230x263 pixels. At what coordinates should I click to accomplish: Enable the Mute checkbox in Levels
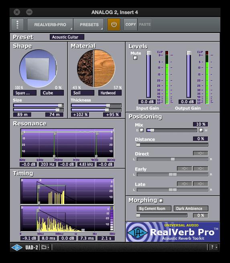tap(135, 58)
